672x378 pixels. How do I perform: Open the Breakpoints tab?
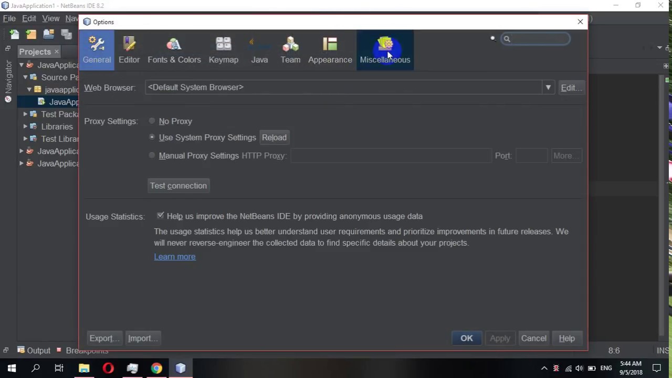coord(82,351)
